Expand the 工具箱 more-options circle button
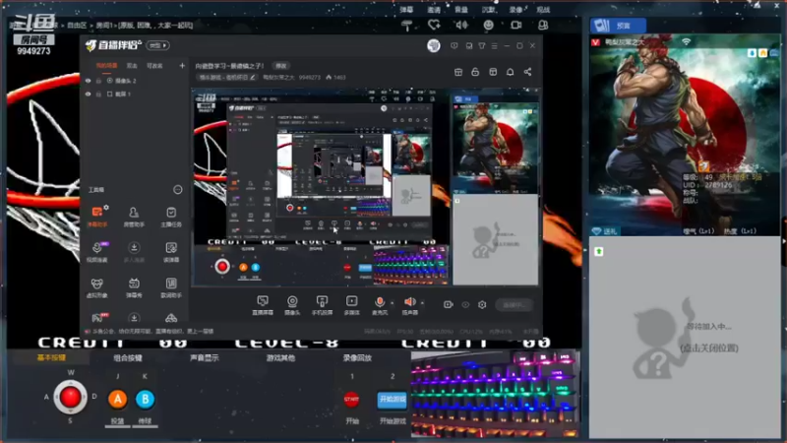Viewport: 787px width, 443px height. 178,189
